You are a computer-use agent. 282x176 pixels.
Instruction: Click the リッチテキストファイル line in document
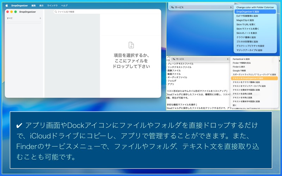(179, 67)
